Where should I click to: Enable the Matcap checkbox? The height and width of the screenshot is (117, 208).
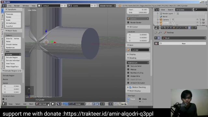[x=128, y=69]
